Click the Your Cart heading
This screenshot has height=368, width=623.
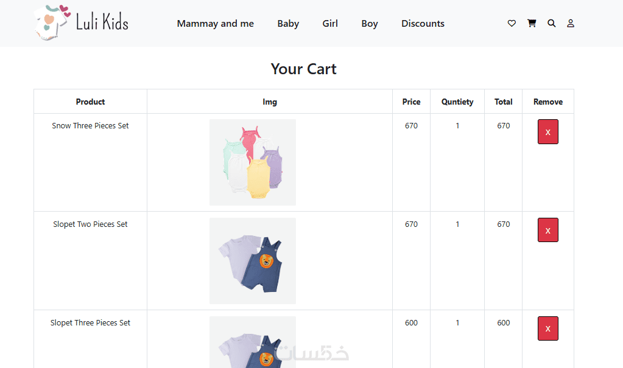click(303, 69)
